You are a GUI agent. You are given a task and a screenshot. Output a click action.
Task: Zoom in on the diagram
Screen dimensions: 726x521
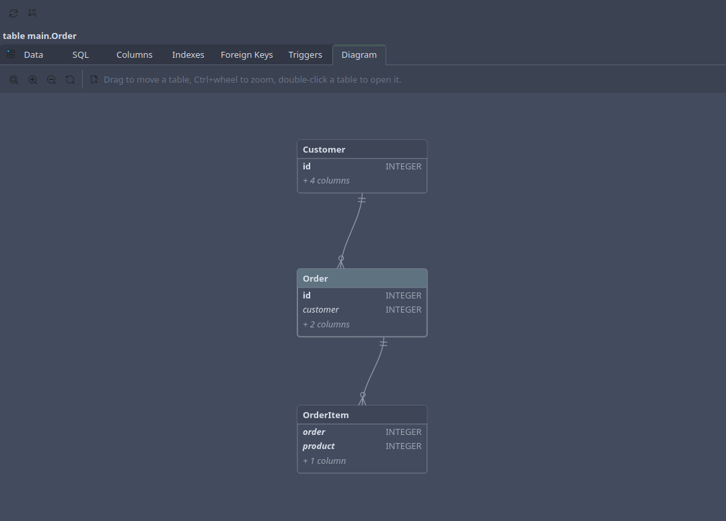point(33,79)
